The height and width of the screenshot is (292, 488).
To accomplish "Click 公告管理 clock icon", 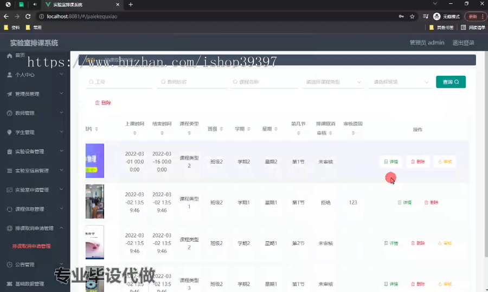I will (x=9, y=265).
